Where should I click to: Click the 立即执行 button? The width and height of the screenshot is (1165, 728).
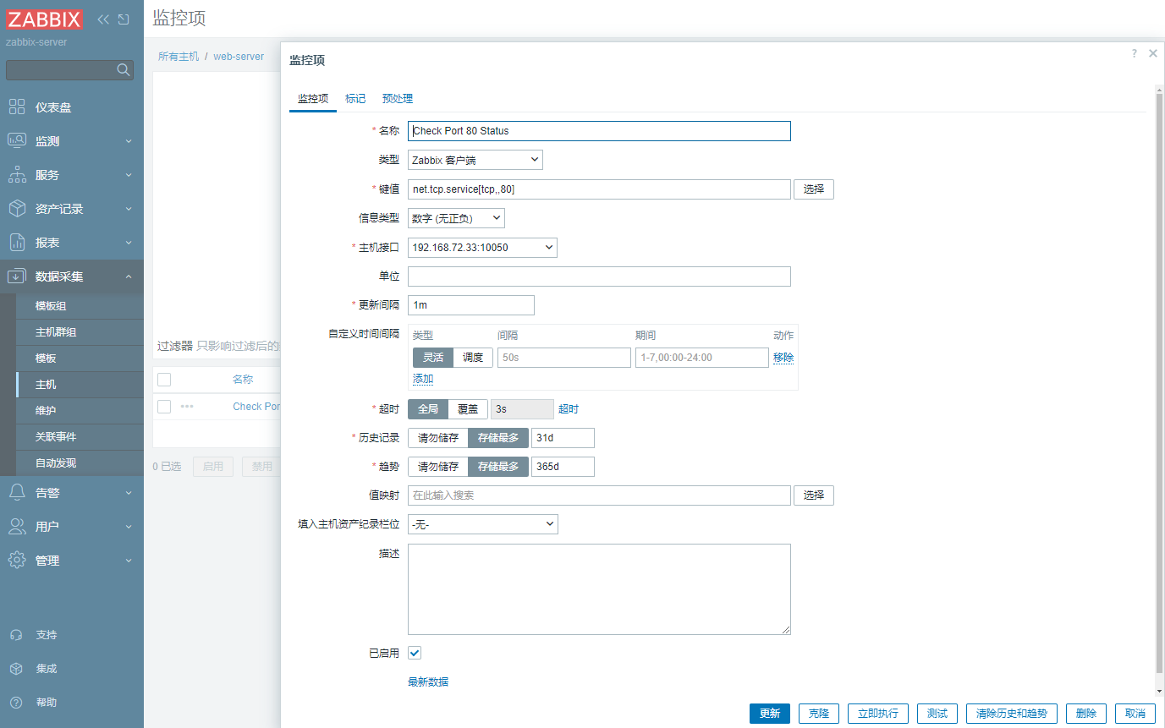[x=878, y=714]
